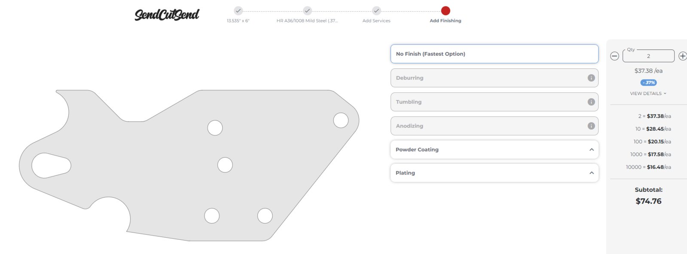Return to the material step checkmark
The image size is (687, 254).
point(307,11)
